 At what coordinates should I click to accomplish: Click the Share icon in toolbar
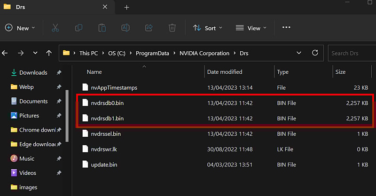(149, 28)
